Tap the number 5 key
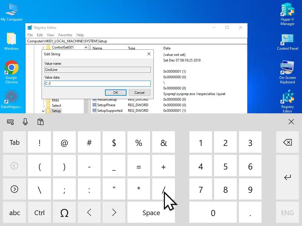 click(225, 166)
